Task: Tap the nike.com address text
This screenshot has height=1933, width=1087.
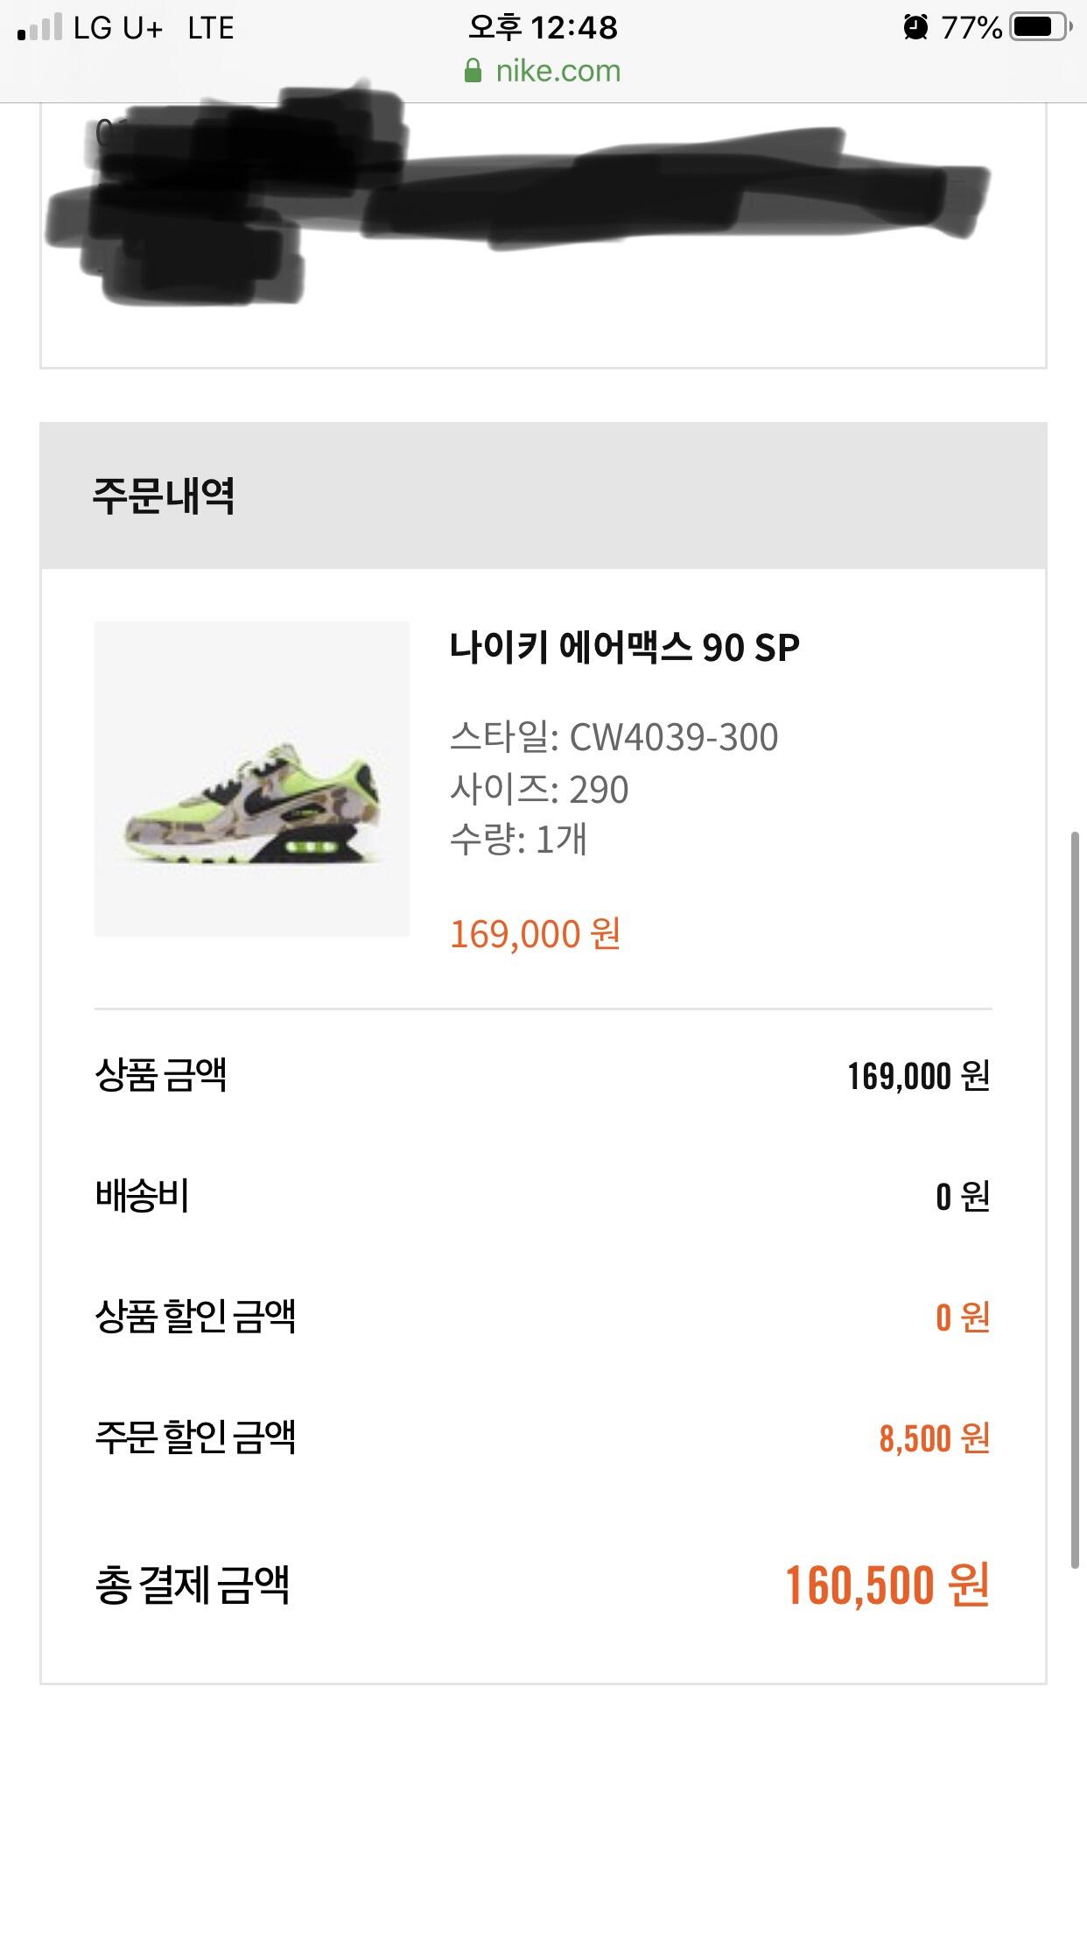Action: pyautogui.click(x=558, y=71)
